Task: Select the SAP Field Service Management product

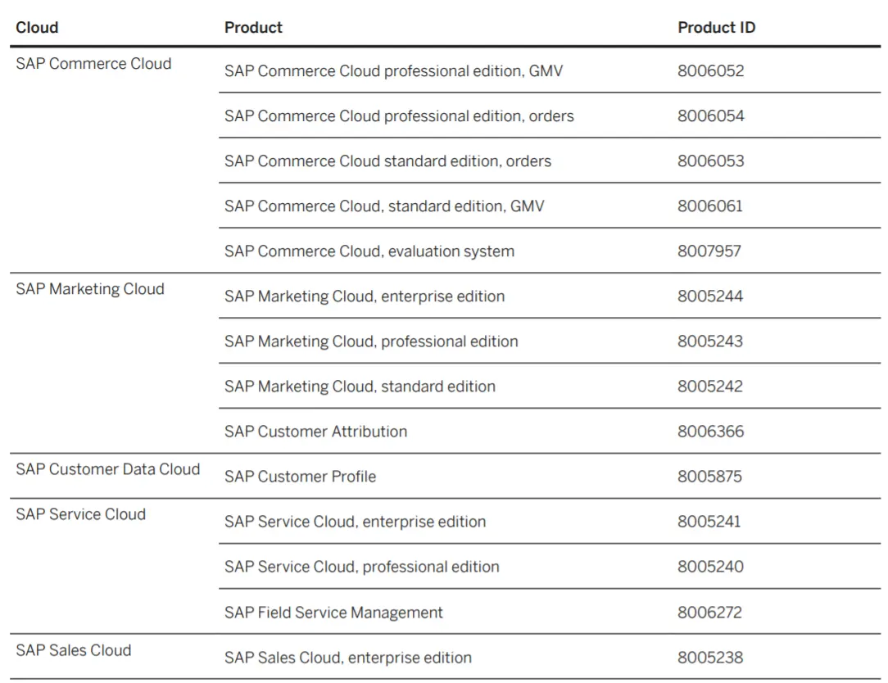Action: [333, 613]
